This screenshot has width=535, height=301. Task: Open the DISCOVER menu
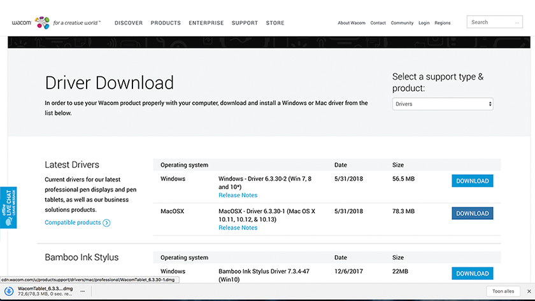[129, 23]
